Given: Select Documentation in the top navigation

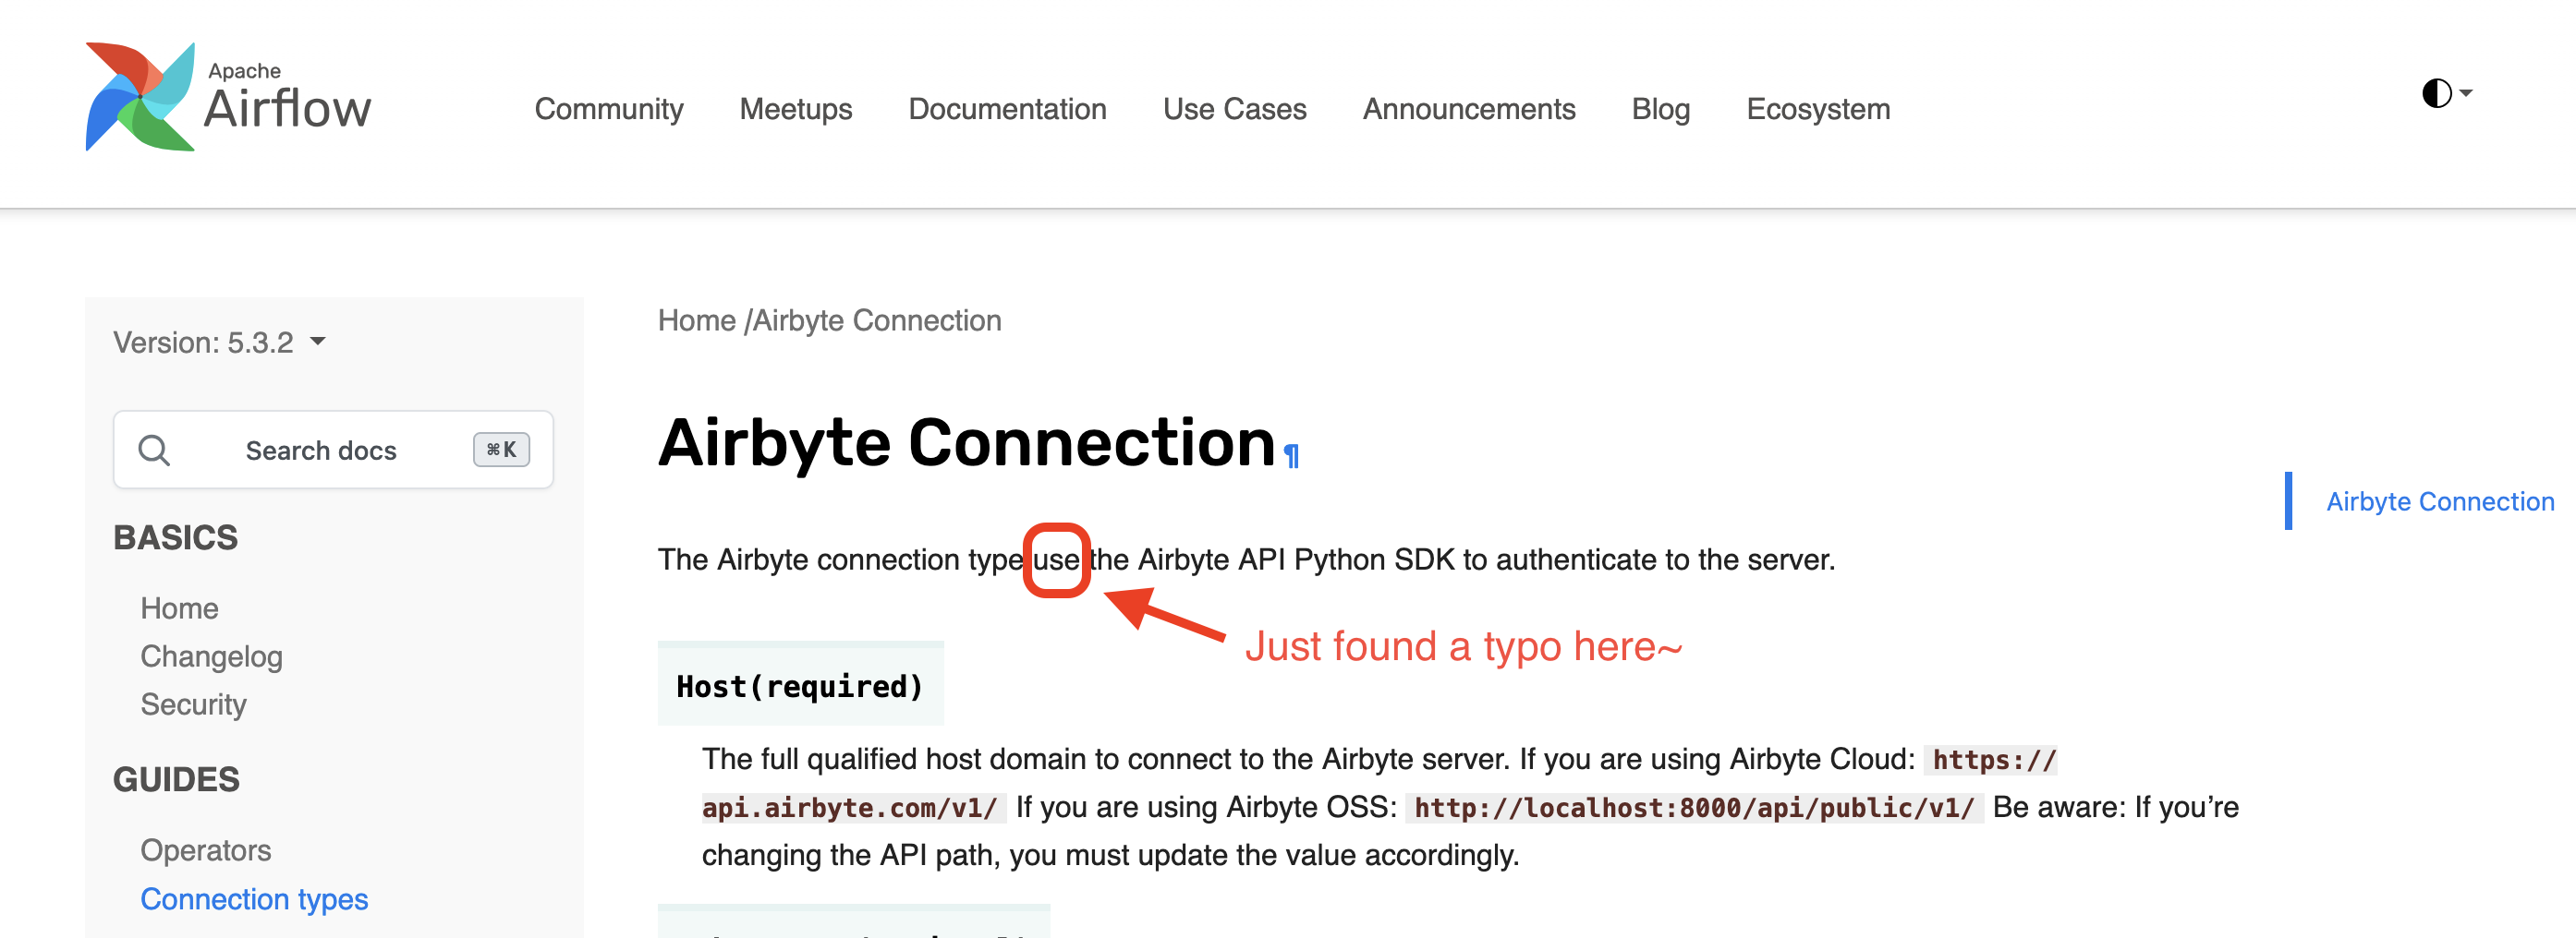Looking at the screenshot, I should coord(1007,110).
